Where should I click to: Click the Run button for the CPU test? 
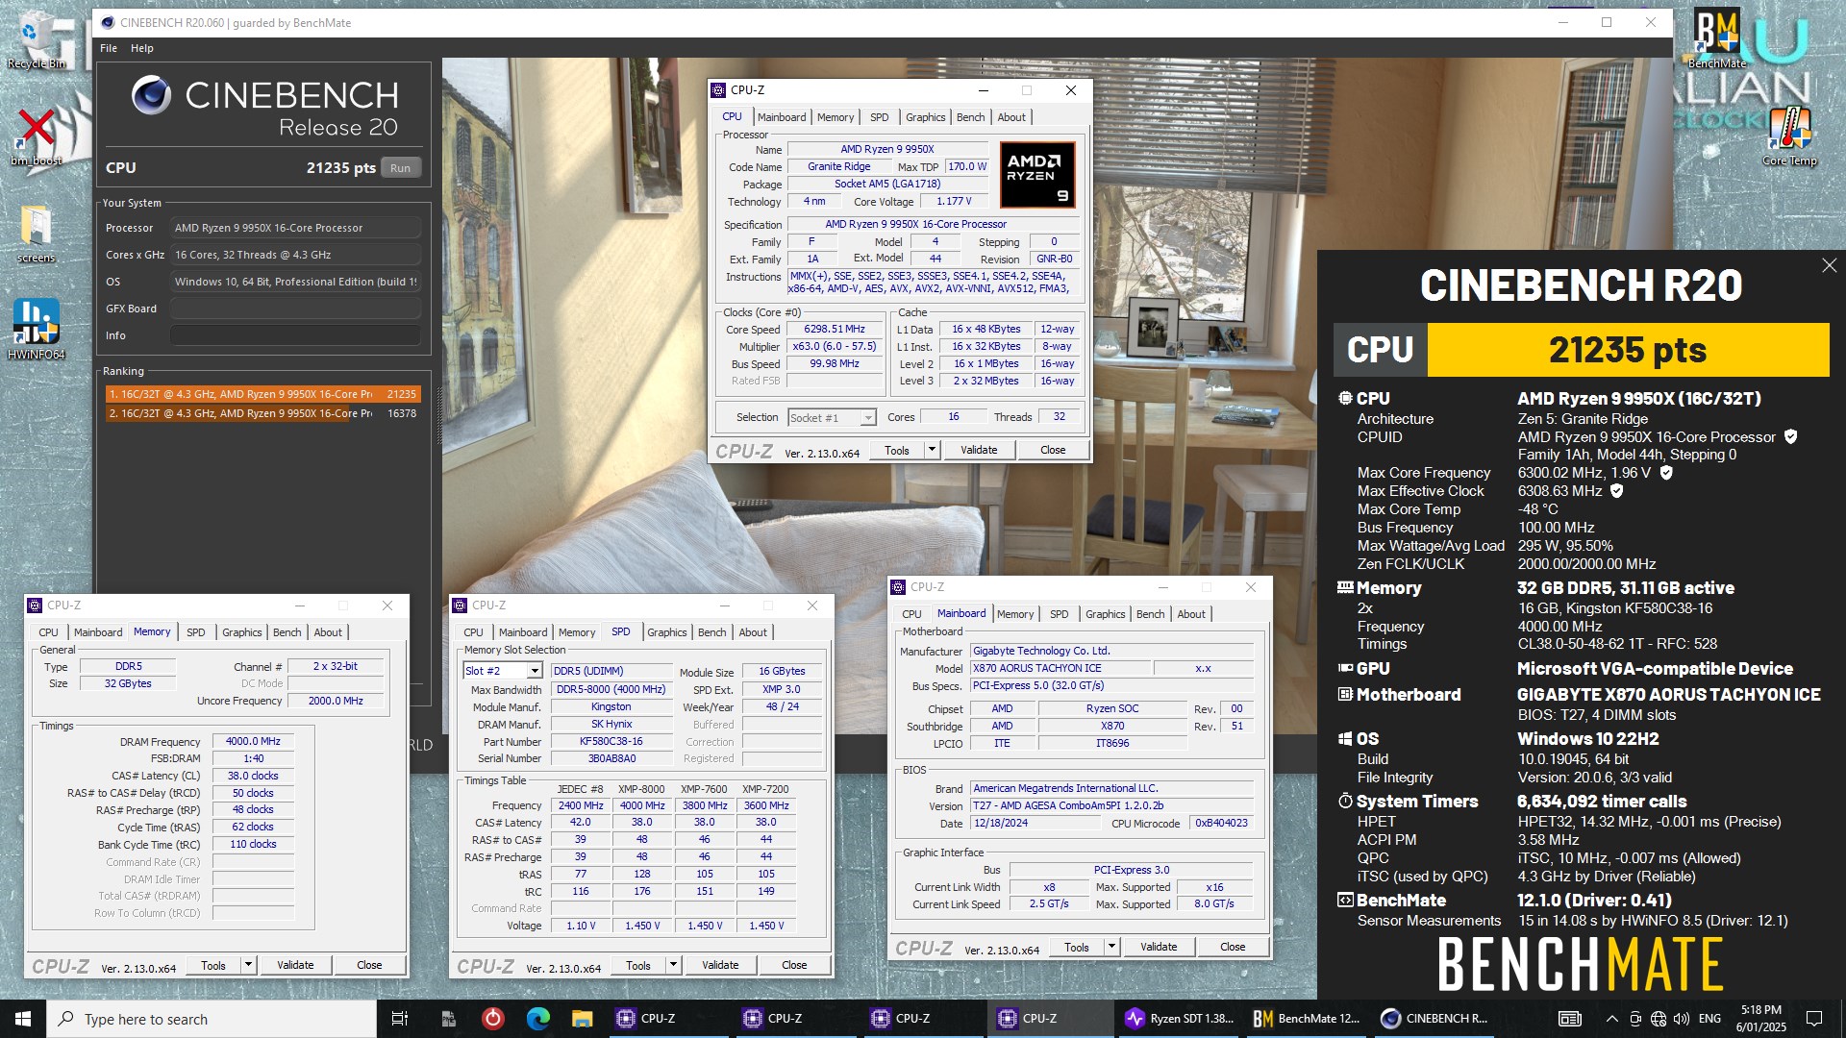click(401, 167)
